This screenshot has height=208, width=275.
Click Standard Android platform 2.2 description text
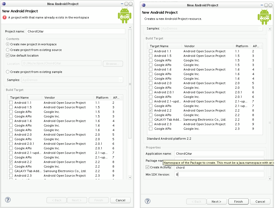pos(169,139)
